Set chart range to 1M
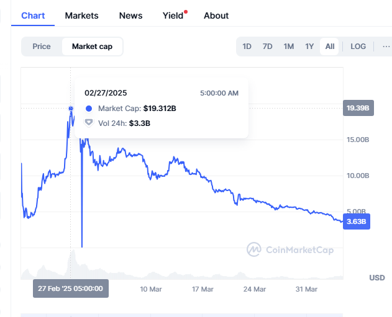The width and height of the screenshot is (392, 317). [288, 47]
